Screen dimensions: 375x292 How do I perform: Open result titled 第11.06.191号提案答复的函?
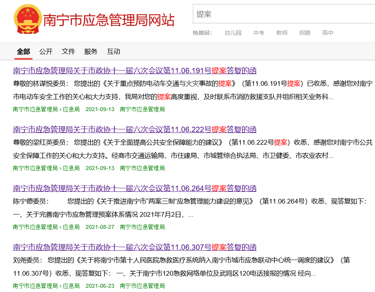(x=135, y=71)
